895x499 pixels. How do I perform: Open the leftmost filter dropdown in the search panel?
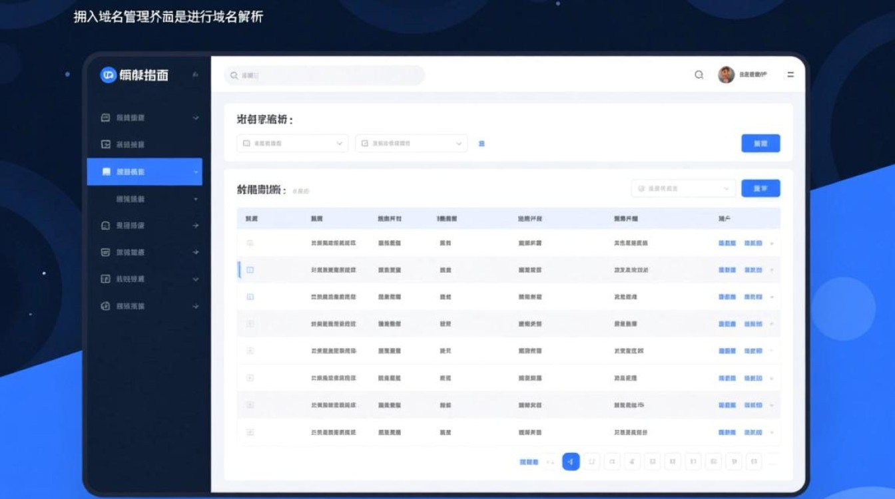pyautogui.click(x=292, y=143)
